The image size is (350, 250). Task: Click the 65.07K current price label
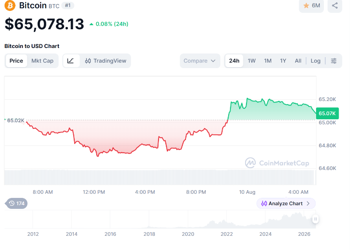(x=327, y=113)
